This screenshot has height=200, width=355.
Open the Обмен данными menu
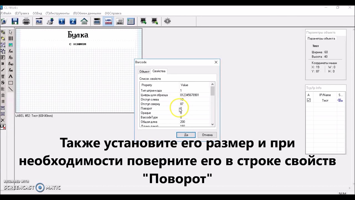coord(87,13)
